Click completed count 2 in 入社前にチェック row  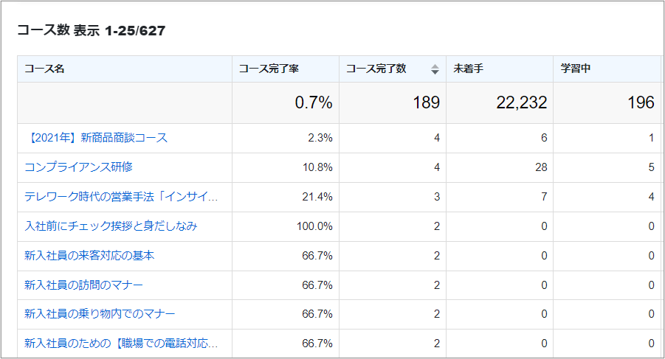pos(437,226)
